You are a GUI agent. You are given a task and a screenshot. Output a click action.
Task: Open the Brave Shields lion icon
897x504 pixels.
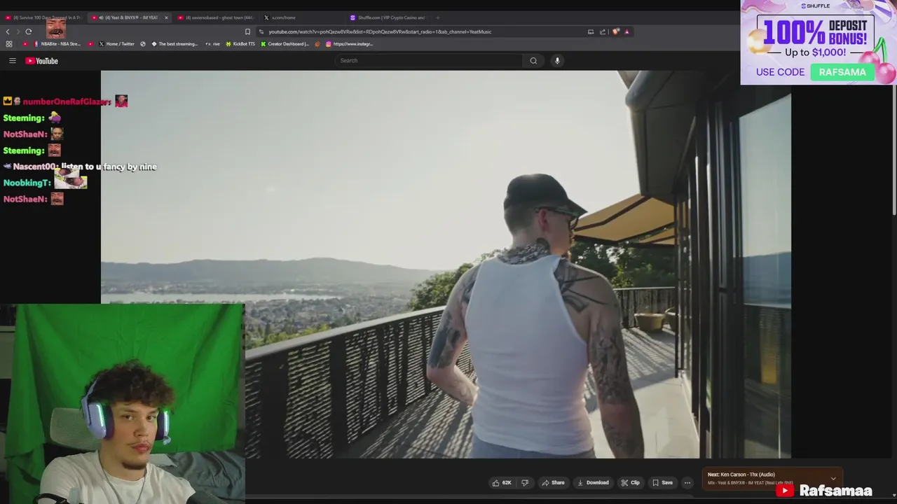pyautogui.click(x=616, y=31)
